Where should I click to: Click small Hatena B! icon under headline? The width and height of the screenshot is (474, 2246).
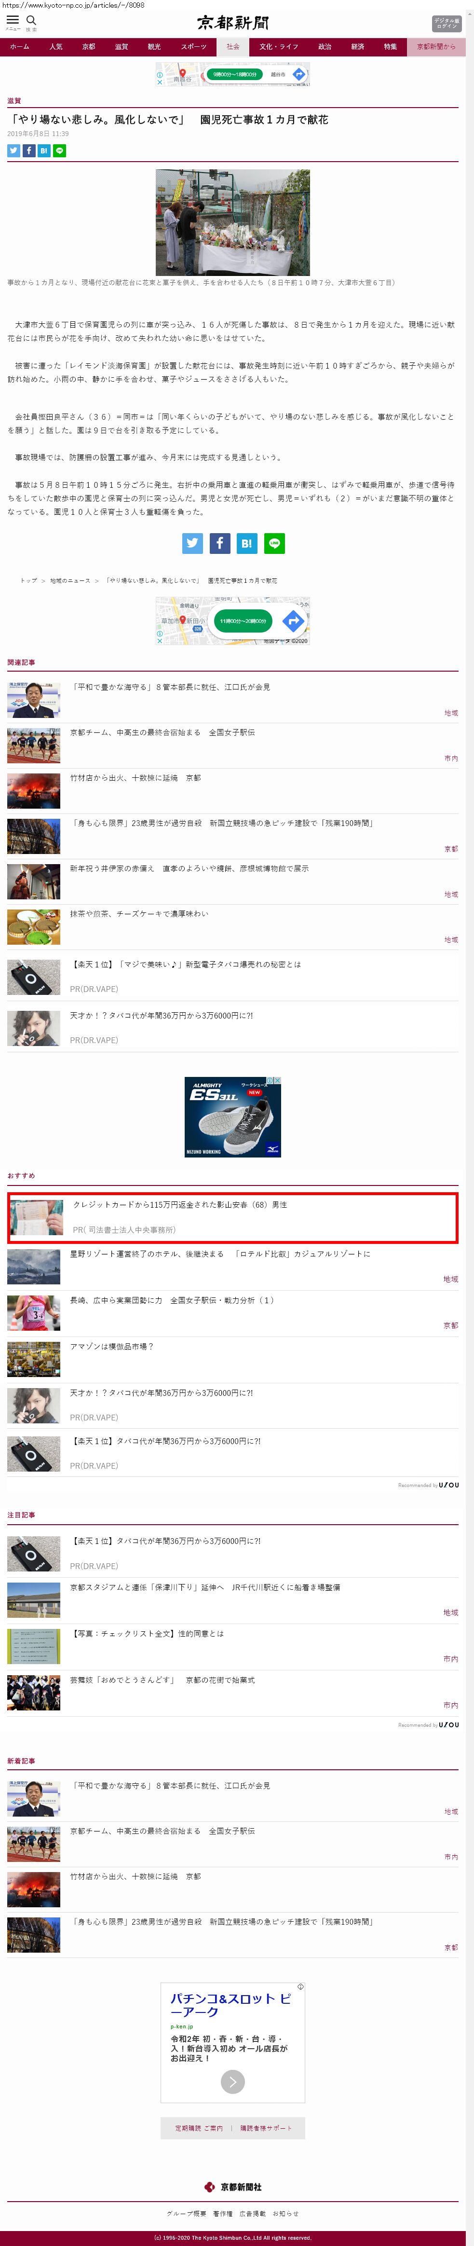[43, 151]
